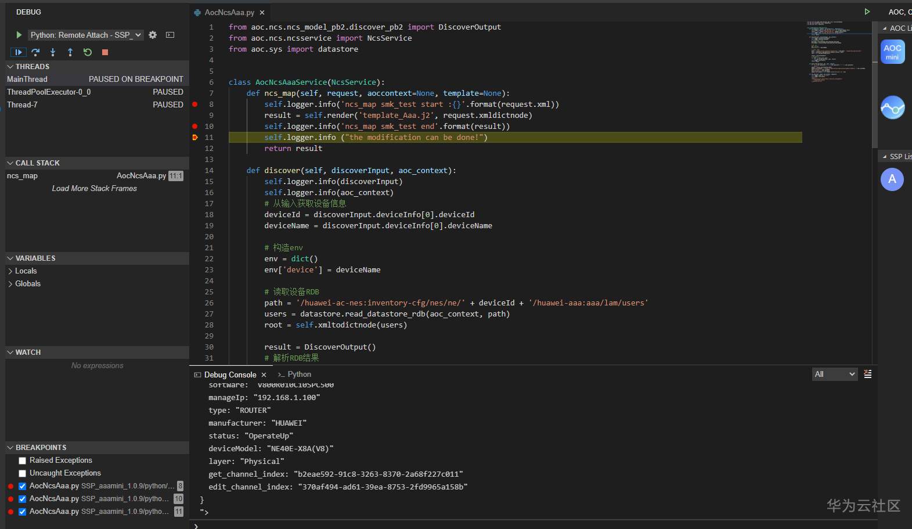
Task: Click Load More Stack Frames
Action: coord(95,188)
